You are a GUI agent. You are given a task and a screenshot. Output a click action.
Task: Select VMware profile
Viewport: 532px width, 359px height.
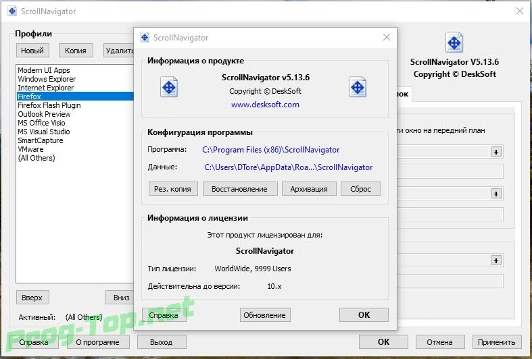pyautogui.click(x=75, y=149)
